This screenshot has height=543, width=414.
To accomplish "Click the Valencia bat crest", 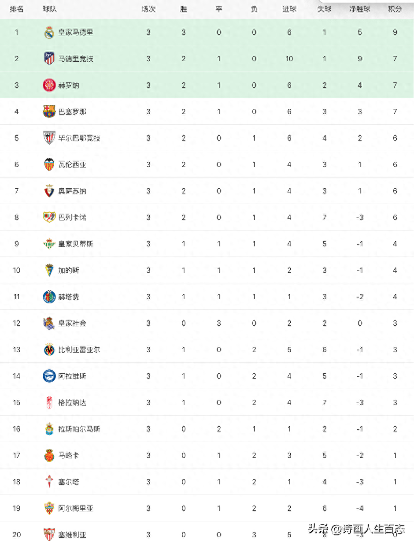I will click(x=49, y=164).
